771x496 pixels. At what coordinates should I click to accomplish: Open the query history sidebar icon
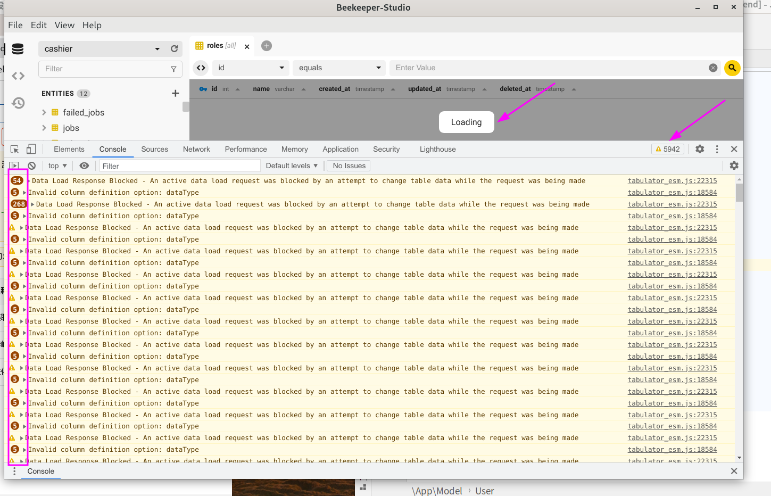click(x=18, y=103)
